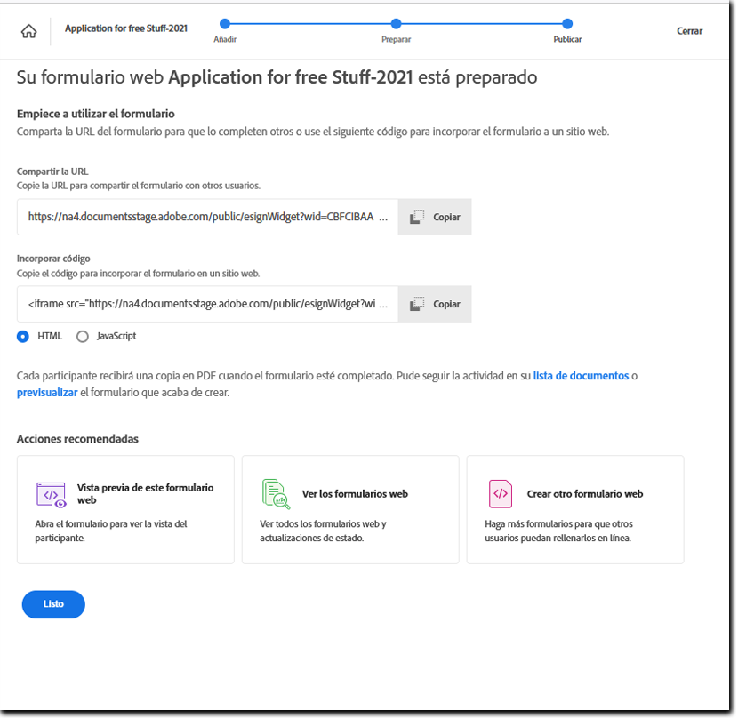Click the form URL text field

[205, 217]
